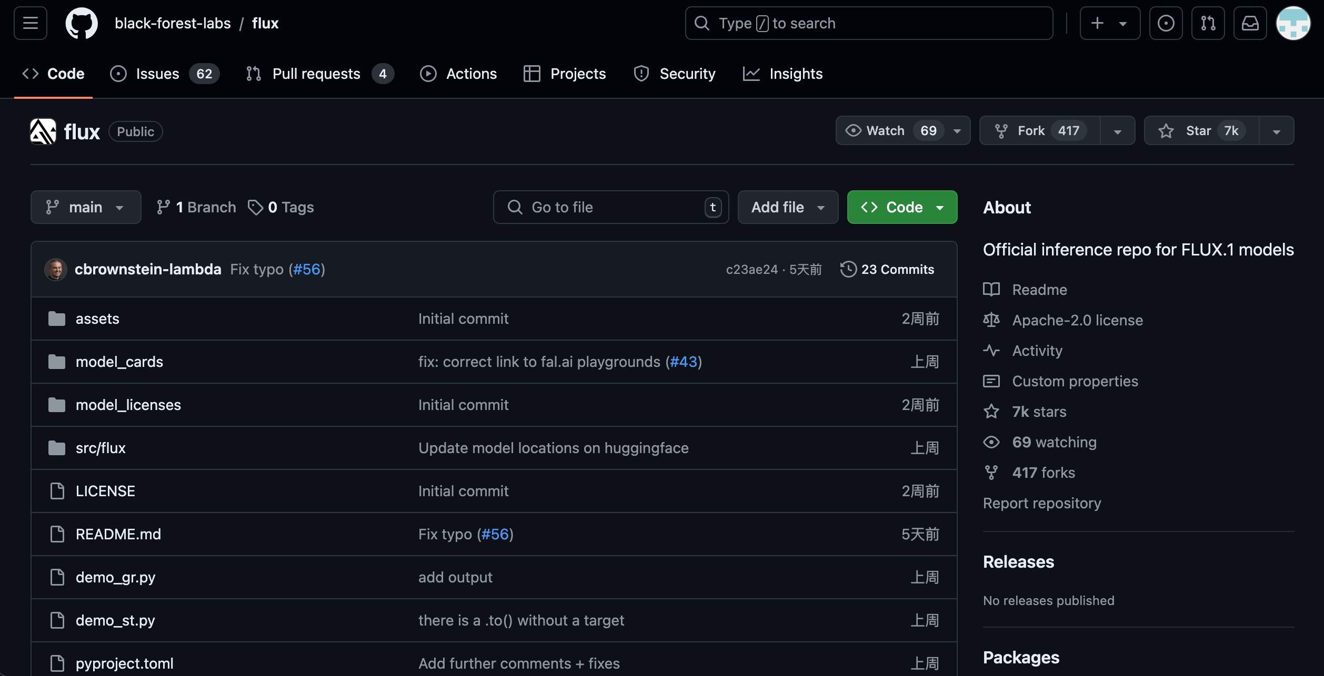Click the LICENSE file icon
1324x676 pixels.
(57, 491)
